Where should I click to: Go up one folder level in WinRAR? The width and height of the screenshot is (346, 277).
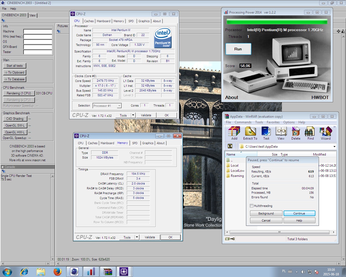point(230,146)
